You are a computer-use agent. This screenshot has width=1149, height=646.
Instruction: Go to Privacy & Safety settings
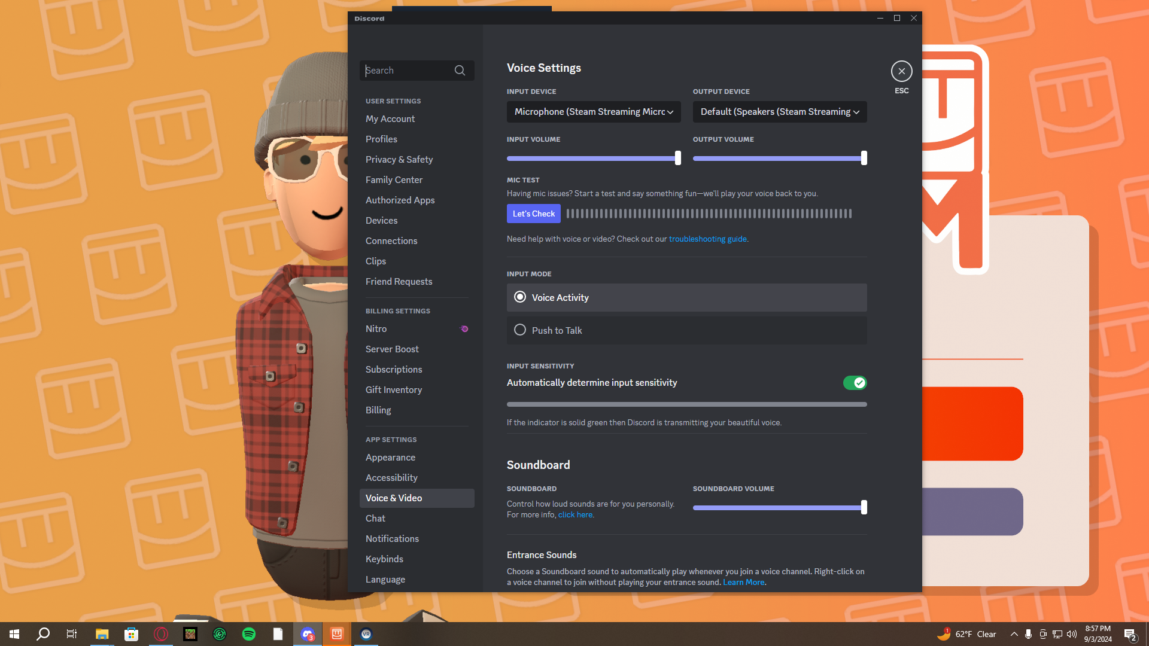tap(399, 160)
